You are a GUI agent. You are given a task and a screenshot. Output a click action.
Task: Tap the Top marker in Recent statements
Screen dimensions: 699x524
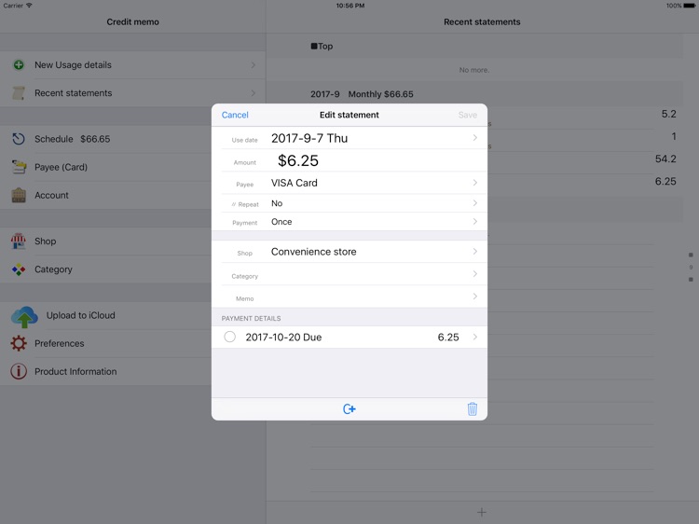[x=322, y=46]
